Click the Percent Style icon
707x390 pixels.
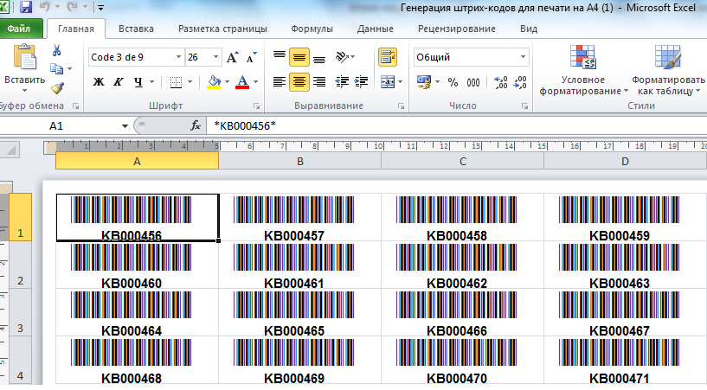point(453,82)
